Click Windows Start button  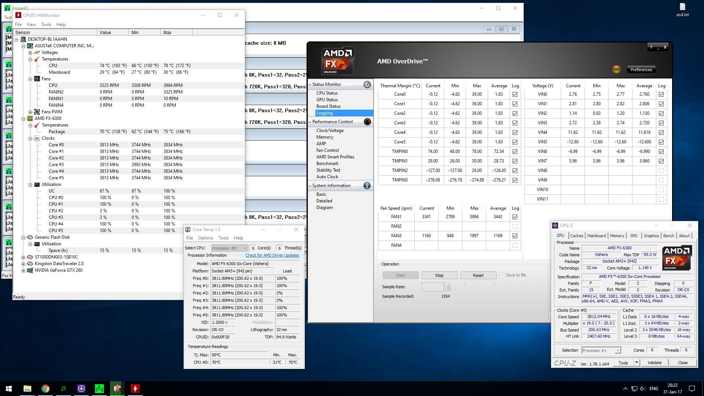tap(9, 389)
